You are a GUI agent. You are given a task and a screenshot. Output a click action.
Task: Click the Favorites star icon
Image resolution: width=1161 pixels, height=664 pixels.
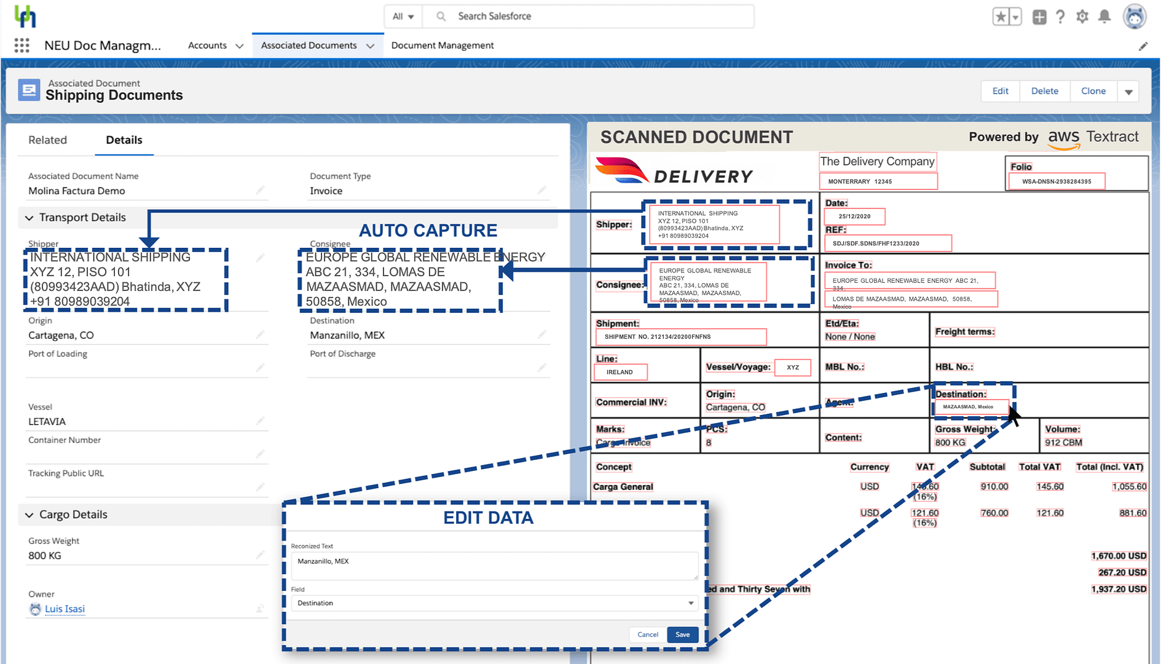[1001, 17]
